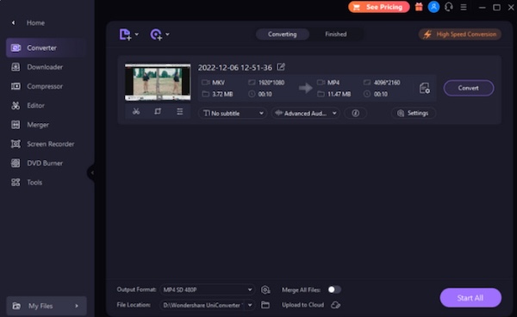Open the DVD Burner section
Viewport: 517px width, 317px height.
(x=45, y=163)
